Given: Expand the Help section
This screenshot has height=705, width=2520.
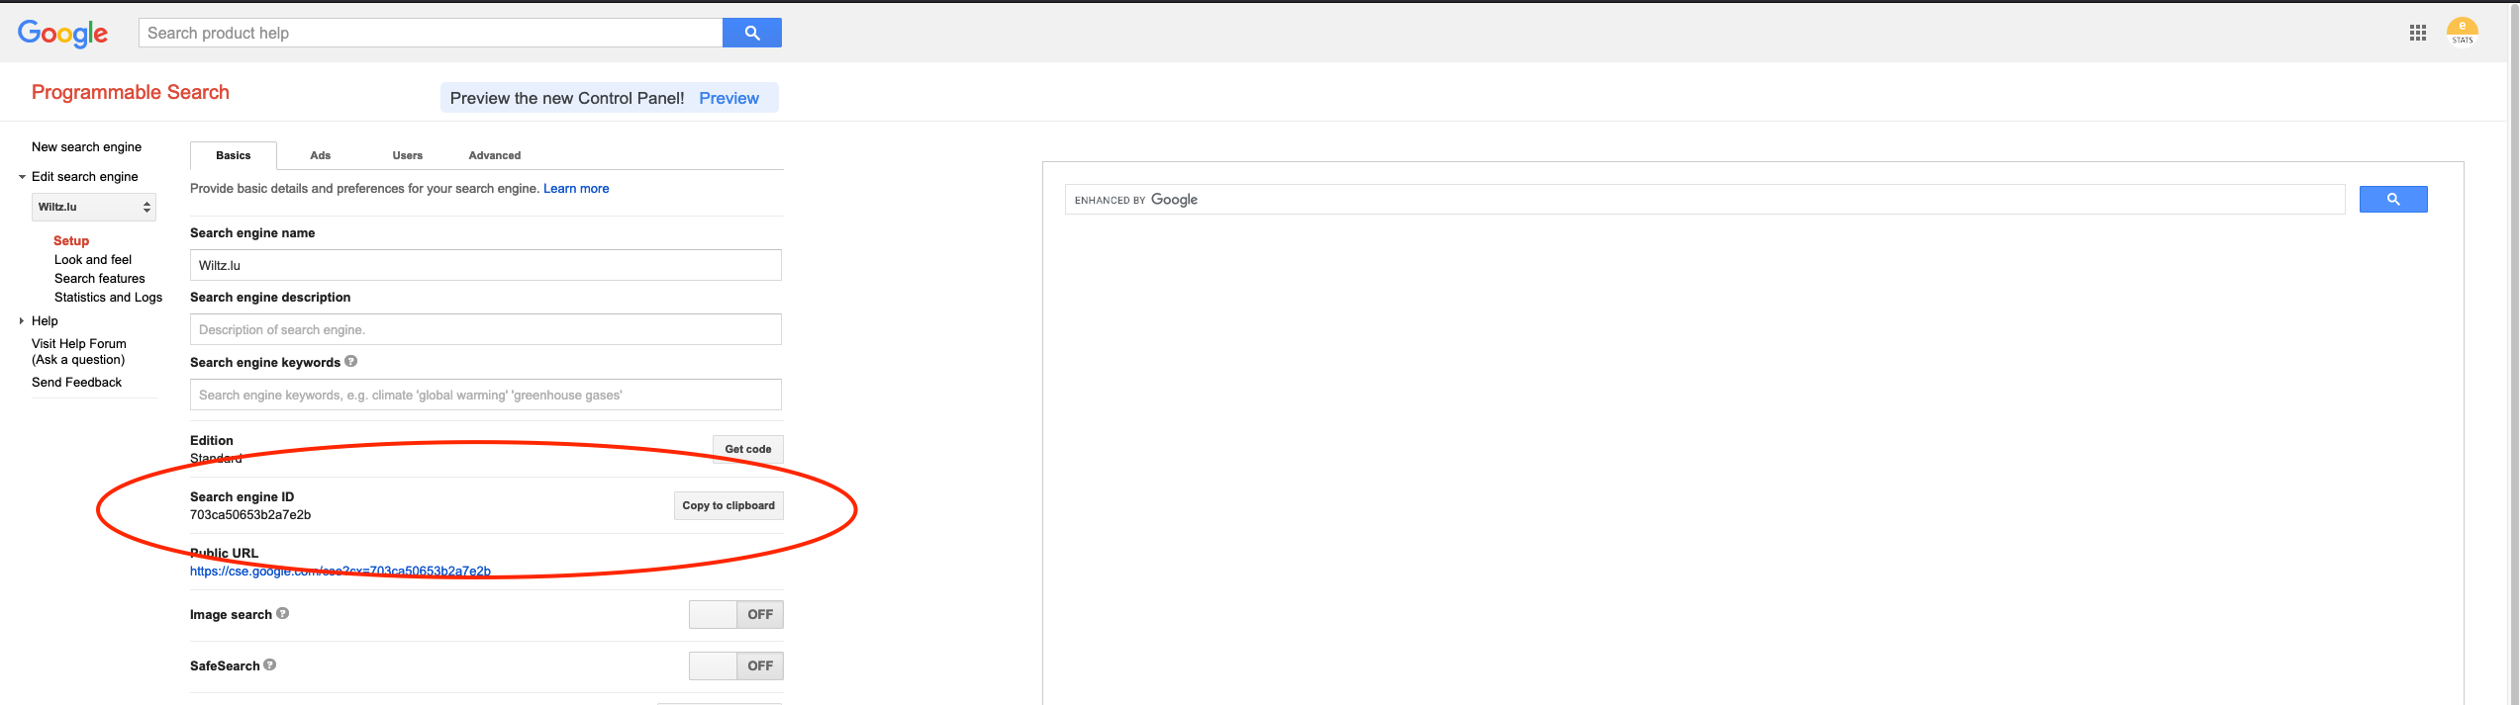Looking at the screenshot, I should tap(22, 321).
